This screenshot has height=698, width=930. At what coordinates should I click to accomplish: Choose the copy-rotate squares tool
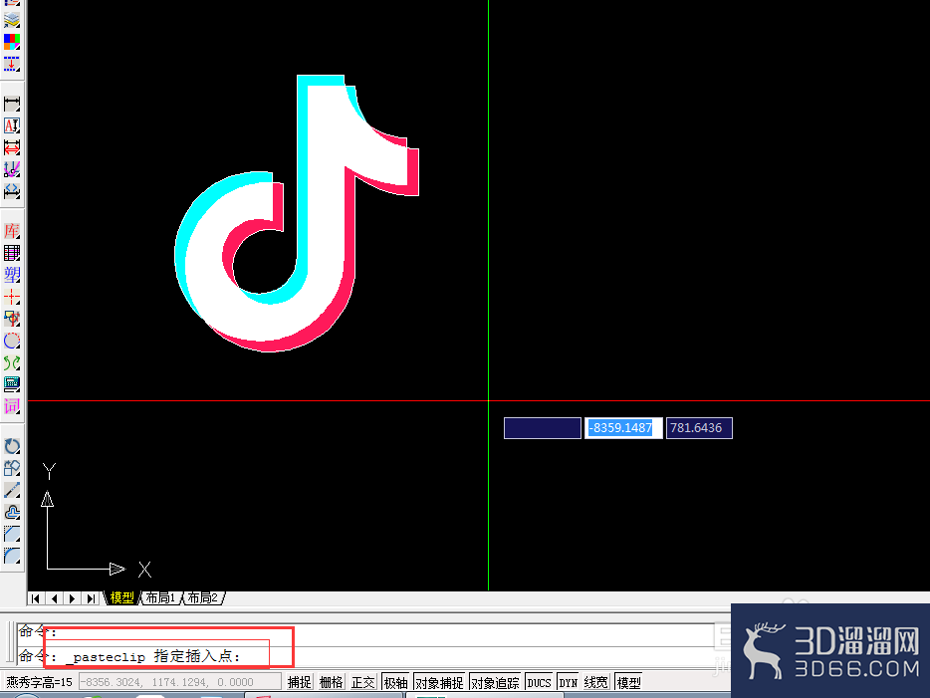point(12,468)
